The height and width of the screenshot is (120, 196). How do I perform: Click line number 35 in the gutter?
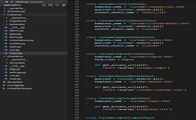77,54
